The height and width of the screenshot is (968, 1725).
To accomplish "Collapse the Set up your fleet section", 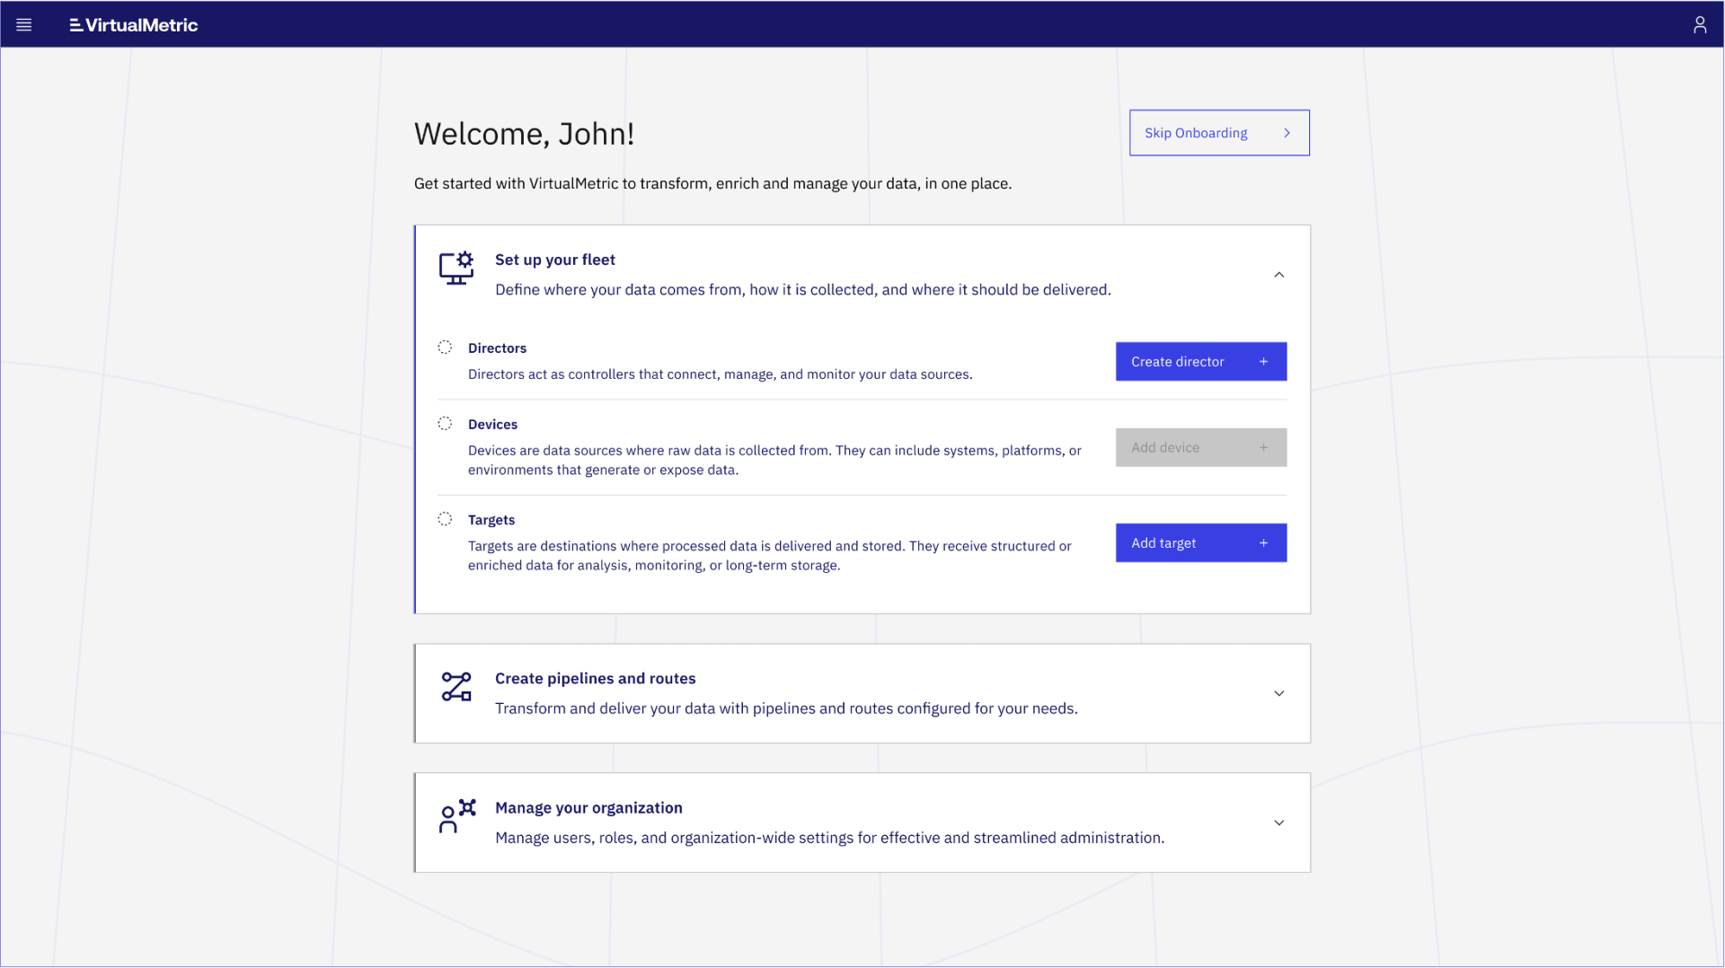I will pyautogui.click(x=1278, y=275).
